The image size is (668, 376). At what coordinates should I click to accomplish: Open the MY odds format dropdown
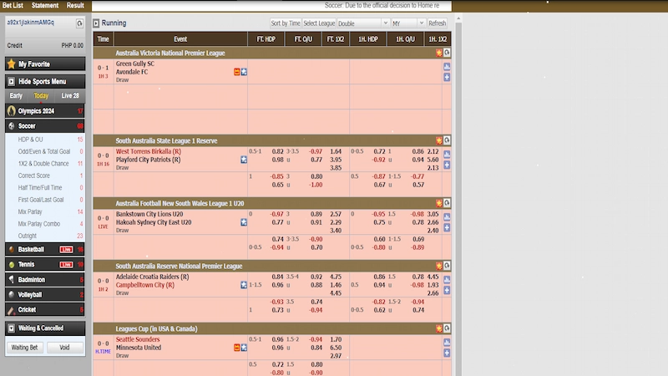407,23
